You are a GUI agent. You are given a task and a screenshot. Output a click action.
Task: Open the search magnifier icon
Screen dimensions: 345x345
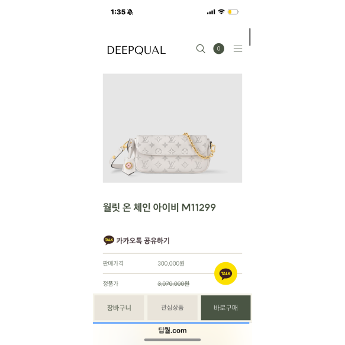[201, 49]
